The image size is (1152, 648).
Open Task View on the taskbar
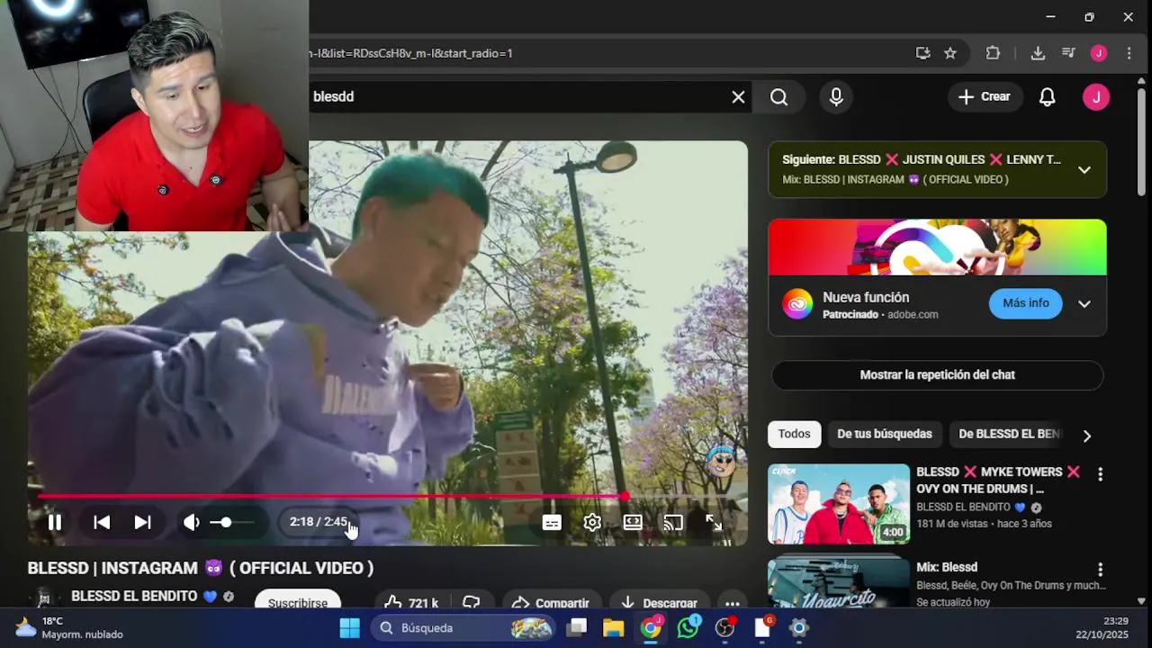577,627
